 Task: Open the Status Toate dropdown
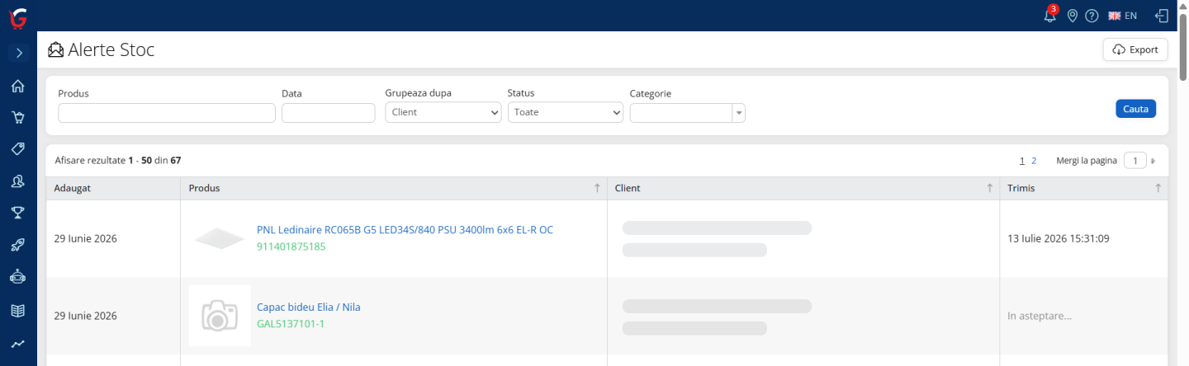565,112
